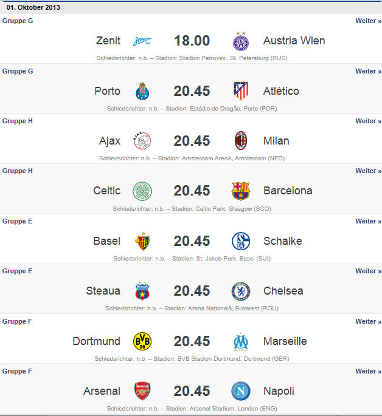This screenshot has height=416, width=382.
Task: Click Gruppe E link above Basel match
Action: 17,221
